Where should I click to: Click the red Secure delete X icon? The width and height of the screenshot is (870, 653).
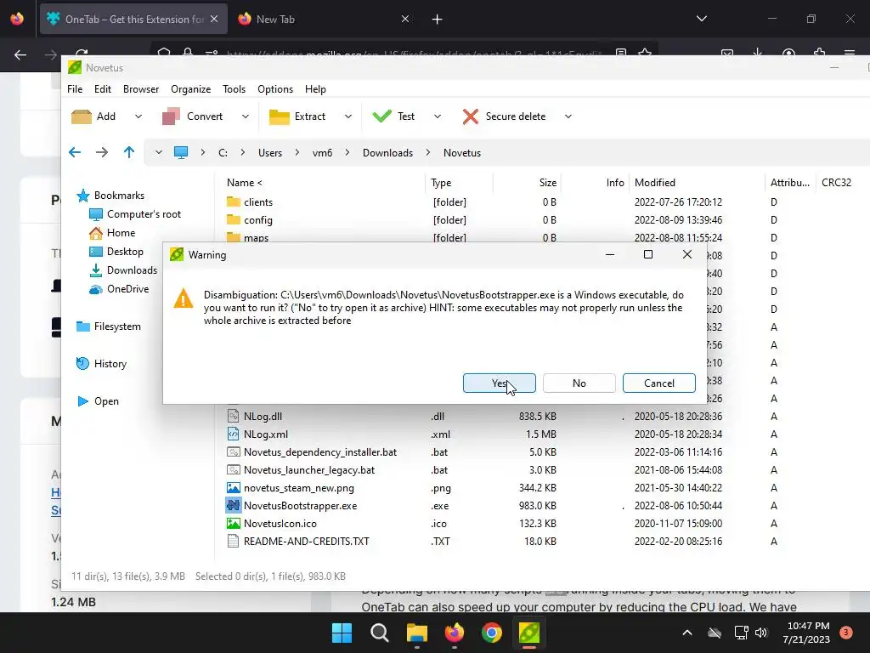pyautogui.click(x=471, y=116)
